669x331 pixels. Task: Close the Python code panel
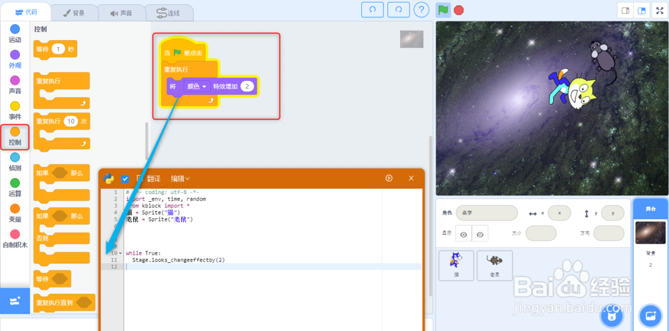(411, 179)
